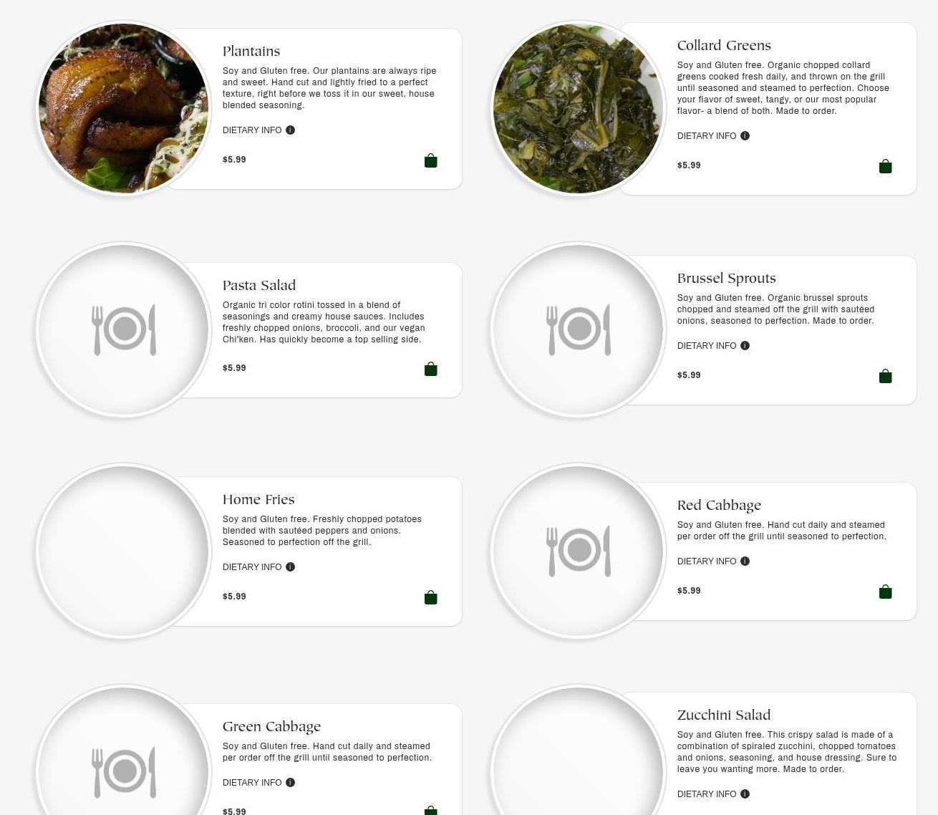
Task: Click the Green Cabbage heading
Action: pos(271,726)
